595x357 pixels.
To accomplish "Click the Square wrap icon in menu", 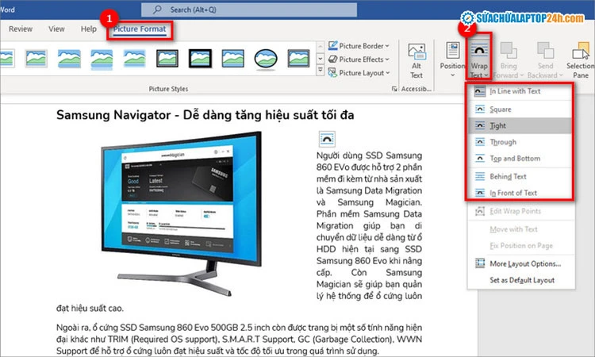I will pyautogui.click(x=480, y=109).
